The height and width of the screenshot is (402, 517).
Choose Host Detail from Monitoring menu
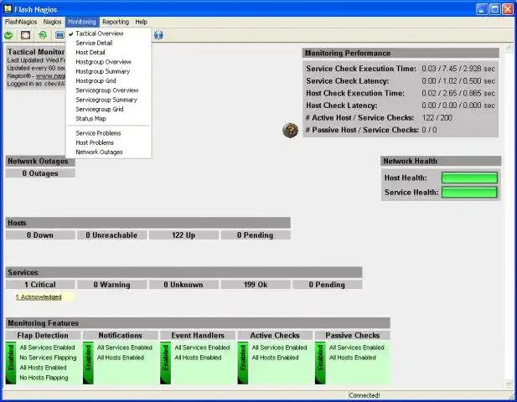click(x=108, y=53)
